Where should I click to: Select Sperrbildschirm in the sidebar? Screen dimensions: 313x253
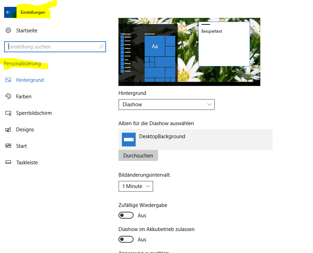click(x=34, y=113)
